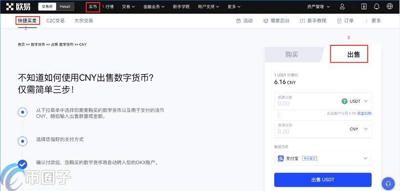The image size is (400, 191).
Task: Click the USDT Tether coin icon
Action: 344,101
